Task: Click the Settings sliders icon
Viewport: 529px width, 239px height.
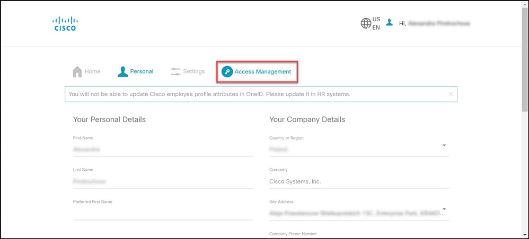Action: (175, 71)
